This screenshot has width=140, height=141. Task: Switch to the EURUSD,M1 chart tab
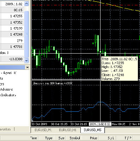(x=43, y=130)
